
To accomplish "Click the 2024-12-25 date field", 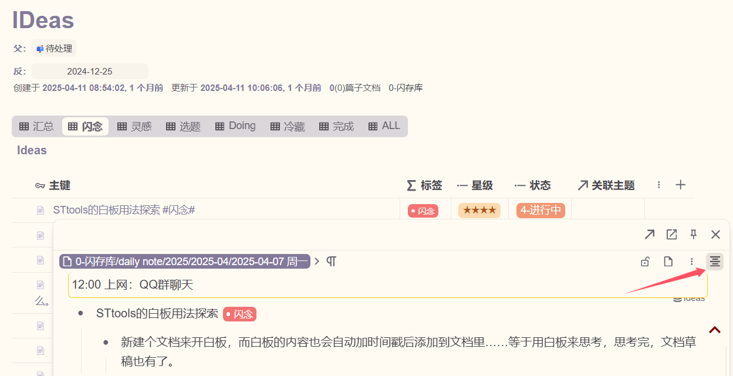I will point(90,72).
